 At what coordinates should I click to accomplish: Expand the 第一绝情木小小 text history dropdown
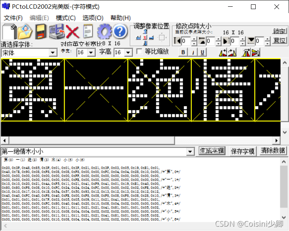point(190,152)
